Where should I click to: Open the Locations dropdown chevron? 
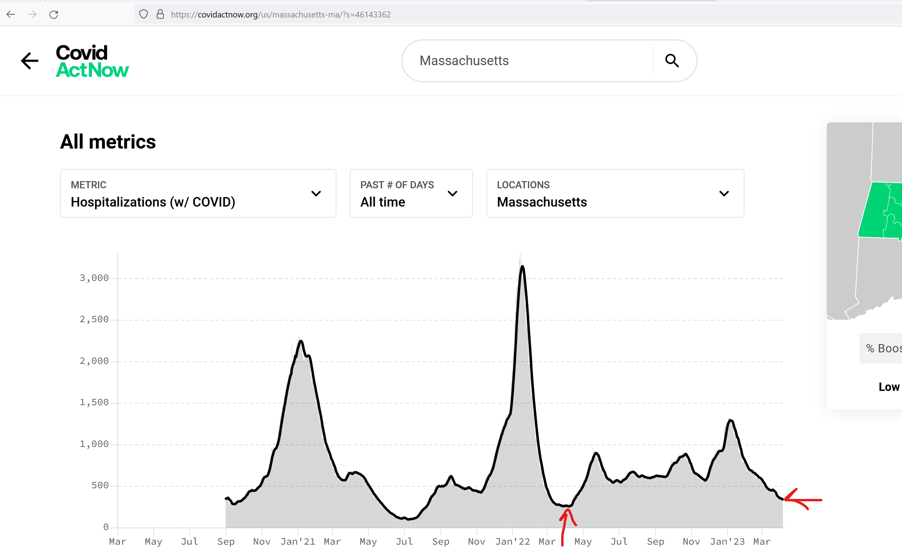(724, 193)
